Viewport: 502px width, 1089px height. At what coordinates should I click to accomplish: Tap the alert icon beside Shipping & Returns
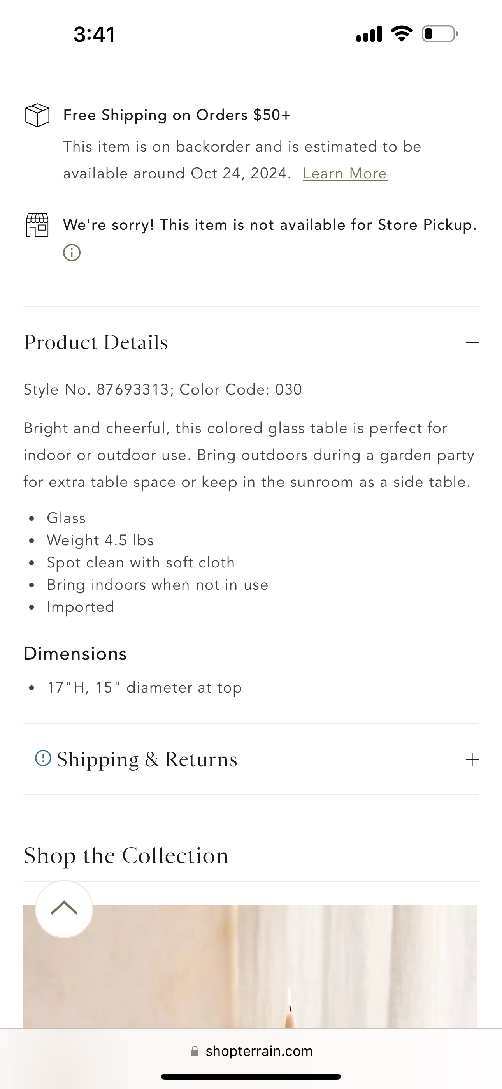[43, 758]
